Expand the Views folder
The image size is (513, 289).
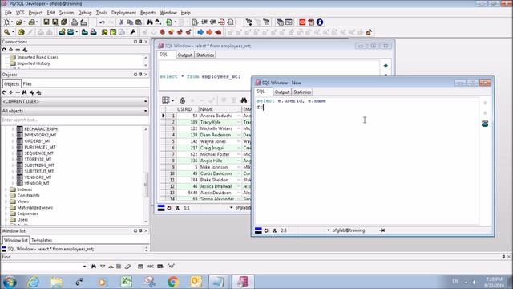coord(6,201)
